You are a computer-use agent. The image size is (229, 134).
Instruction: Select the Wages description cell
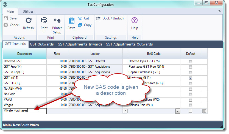coord(25,105)
